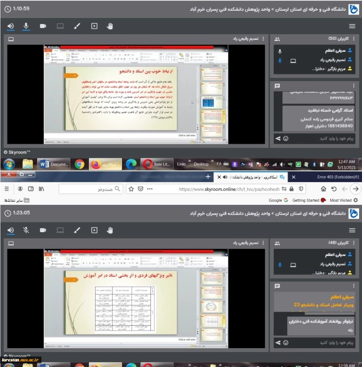The height and width of the screenshot is (367, 362).
Task: Save page to Pocket icon
Action: click(140, 189)
